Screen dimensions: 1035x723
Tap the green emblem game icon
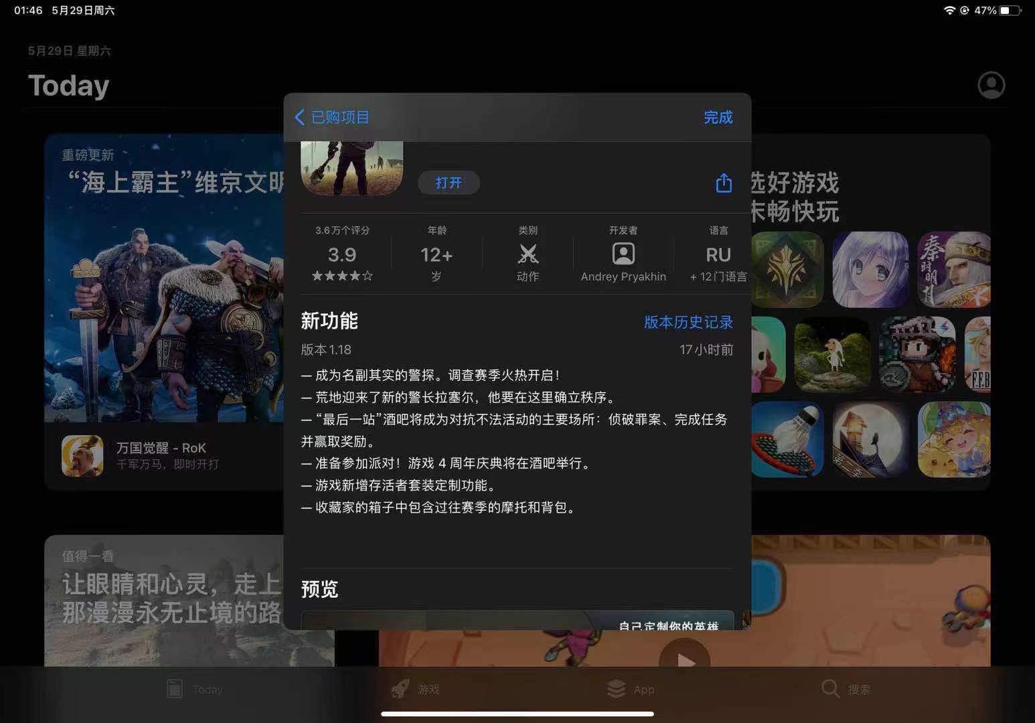pyautogui.click(x=787, y=270)
